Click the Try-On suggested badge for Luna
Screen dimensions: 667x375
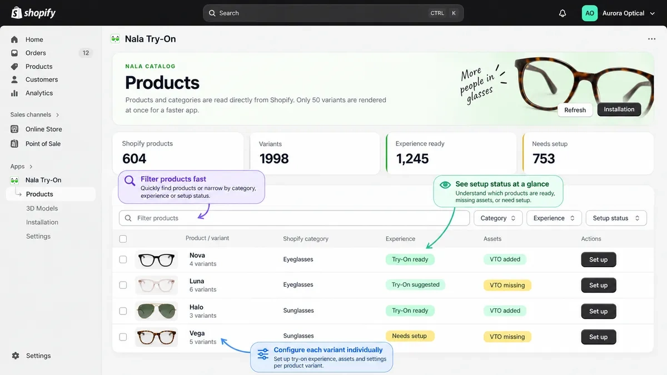coord(416,285)
